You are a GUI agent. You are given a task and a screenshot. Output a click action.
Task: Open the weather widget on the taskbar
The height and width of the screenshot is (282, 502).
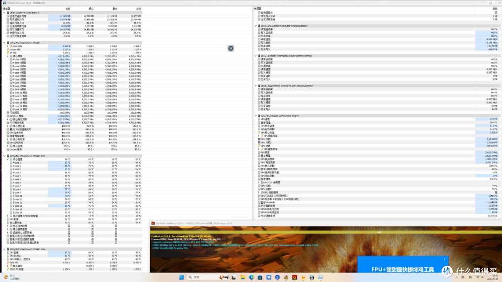pos(11,277)
